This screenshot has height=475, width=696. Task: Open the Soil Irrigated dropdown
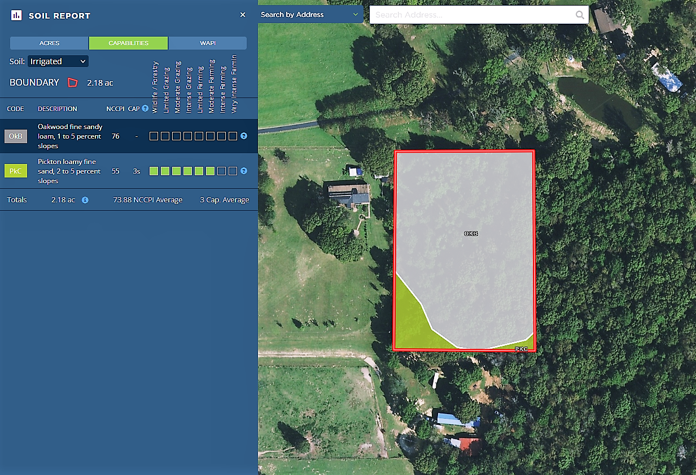(58, 61)
